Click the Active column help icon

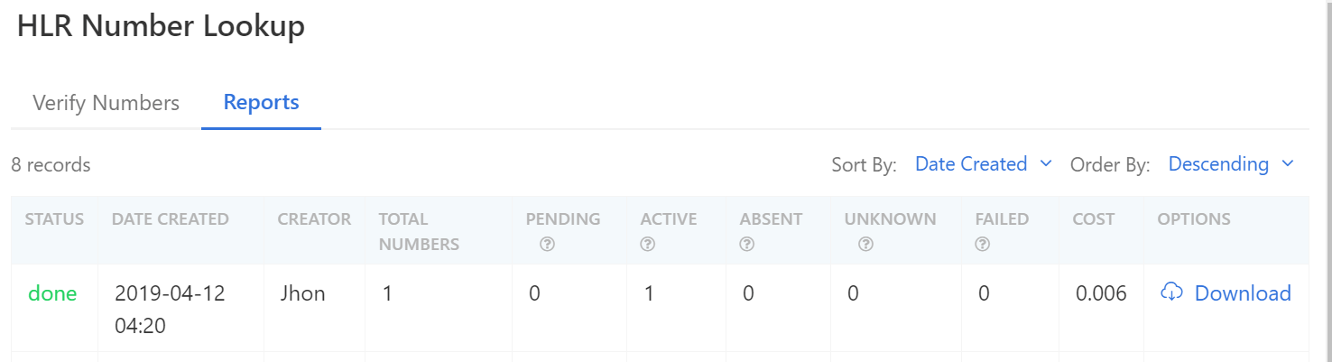(x=647, y=245)
